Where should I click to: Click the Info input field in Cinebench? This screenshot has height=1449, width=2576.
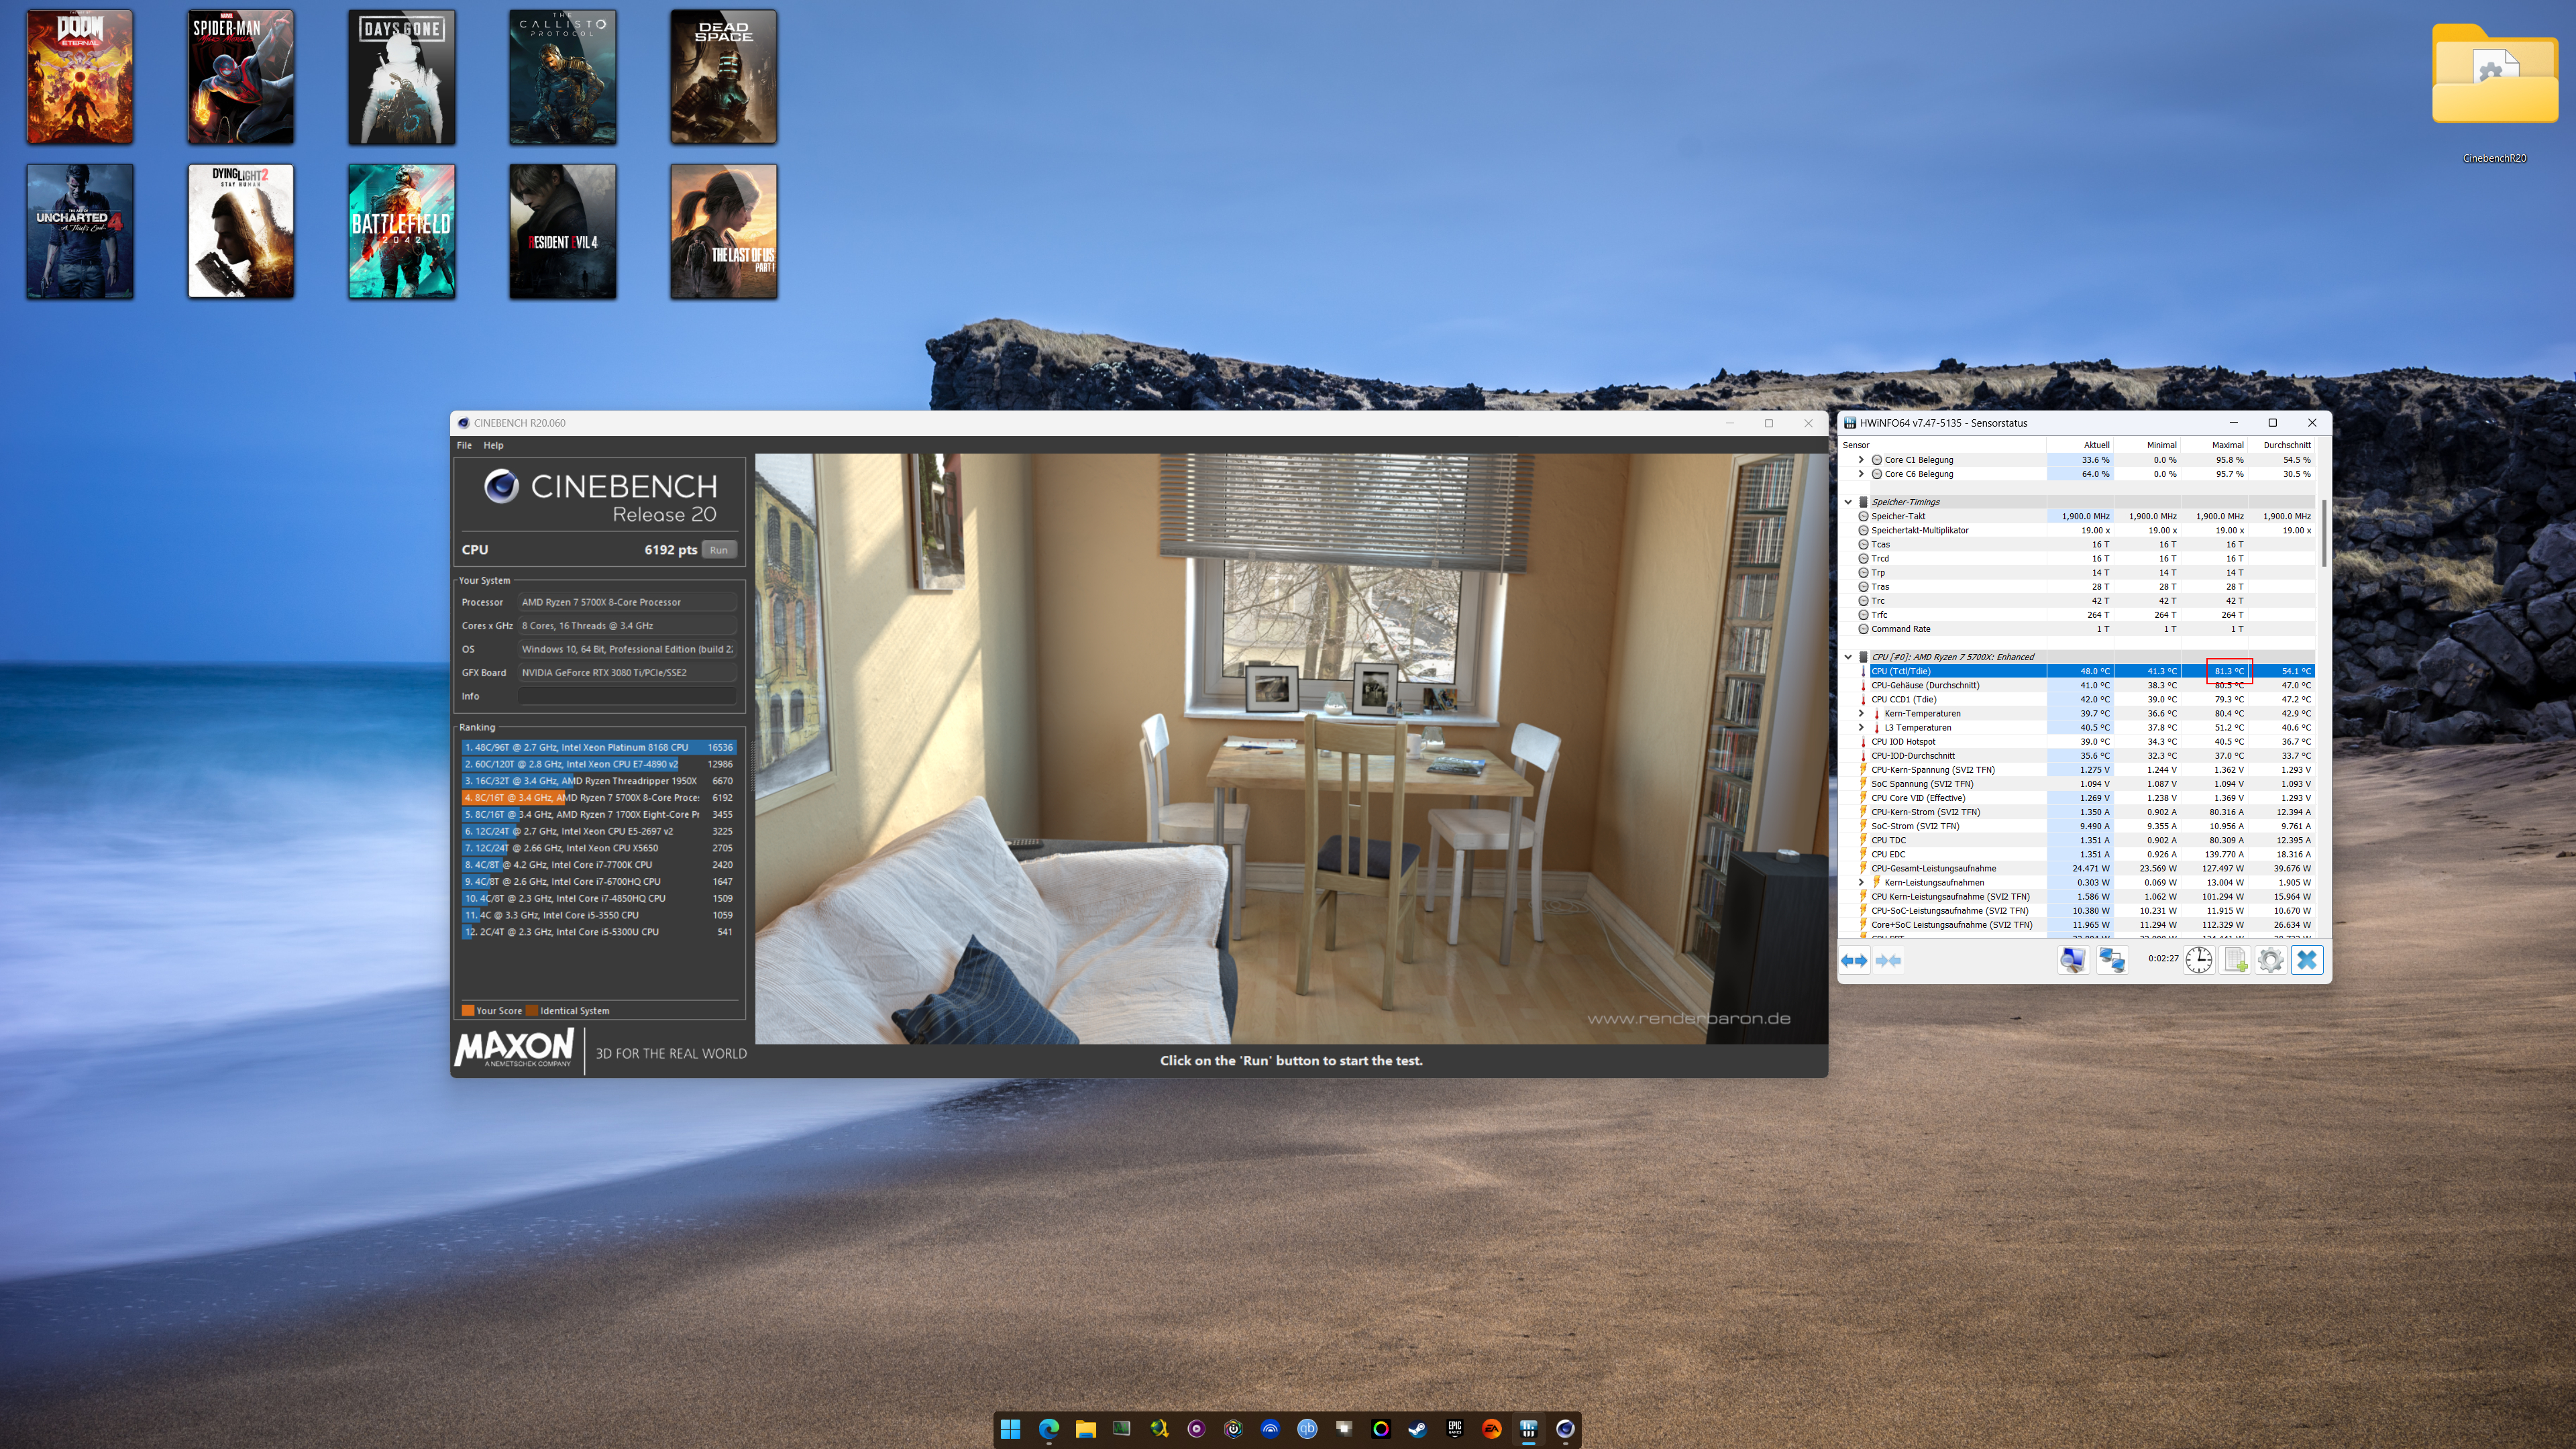click(627, 696)
